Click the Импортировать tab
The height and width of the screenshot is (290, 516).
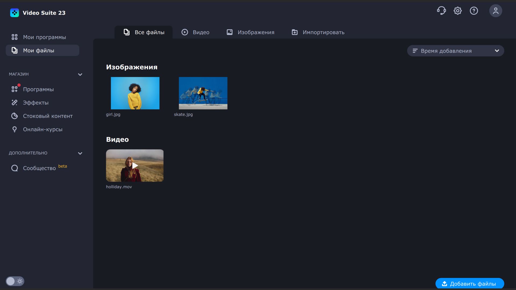click(318, 32)
